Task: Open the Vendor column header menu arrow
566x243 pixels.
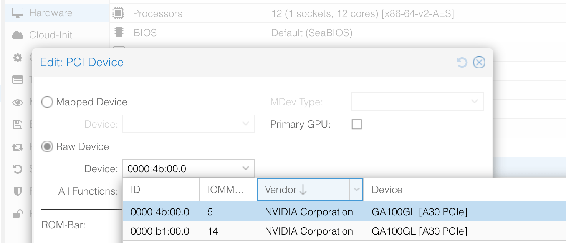Action: click(x=357, y=190)
